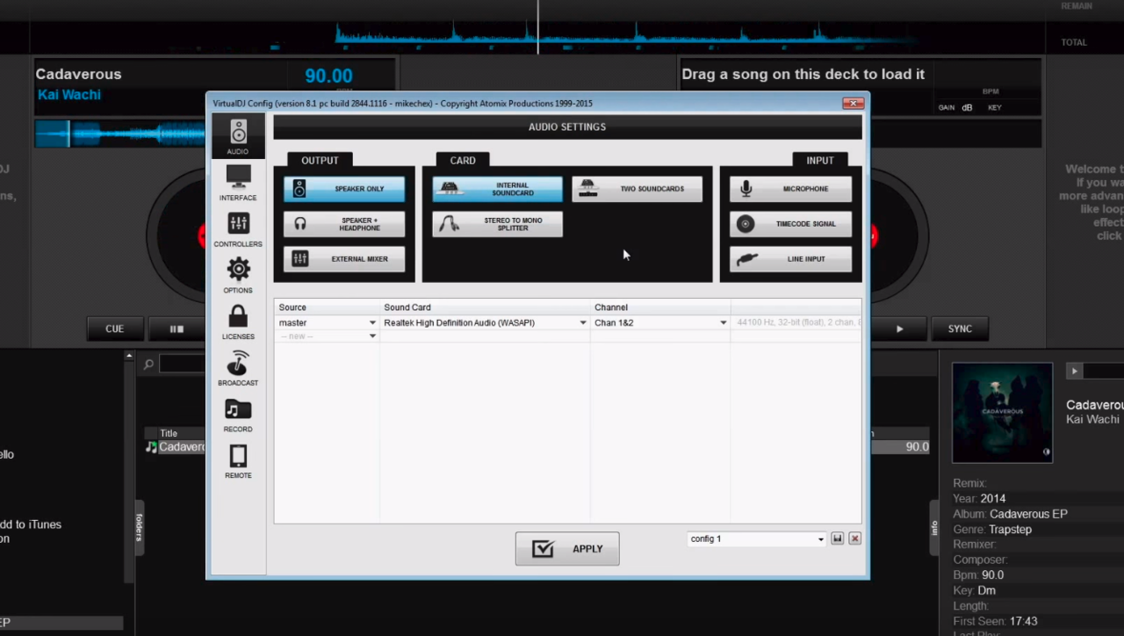This screenshot has height=636, width=1124.
Task: Open the folders side tab
Action: (139, 528)
